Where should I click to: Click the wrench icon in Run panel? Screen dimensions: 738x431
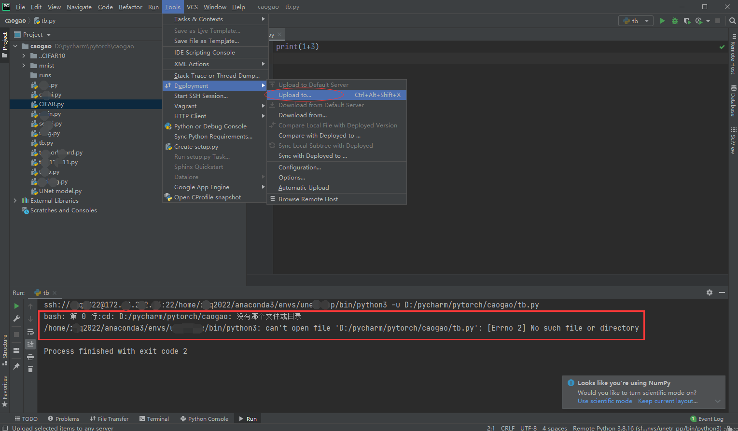pyautogui.click(x=16, y=319)
